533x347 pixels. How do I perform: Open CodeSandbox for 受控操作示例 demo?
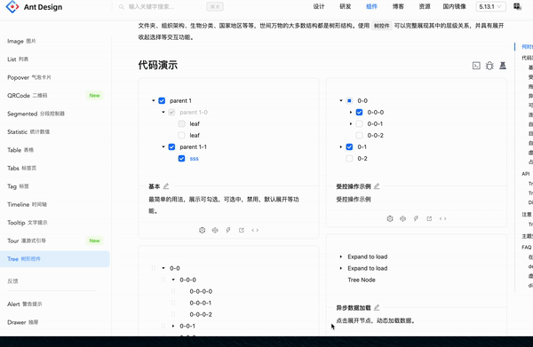[390, 218]
